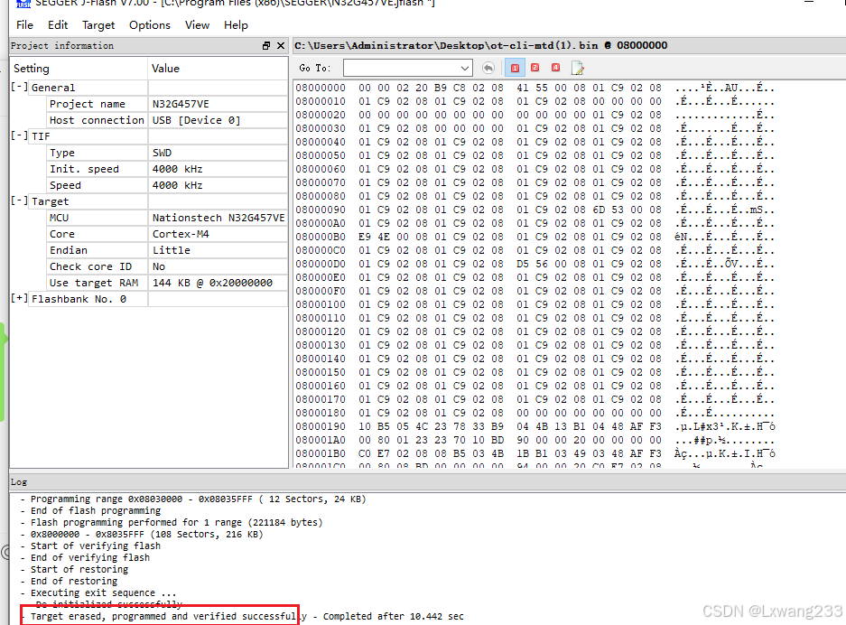846x625 pixels.
Task: Click the log line 'End of restoring'
Action: (x=74, y=581)
